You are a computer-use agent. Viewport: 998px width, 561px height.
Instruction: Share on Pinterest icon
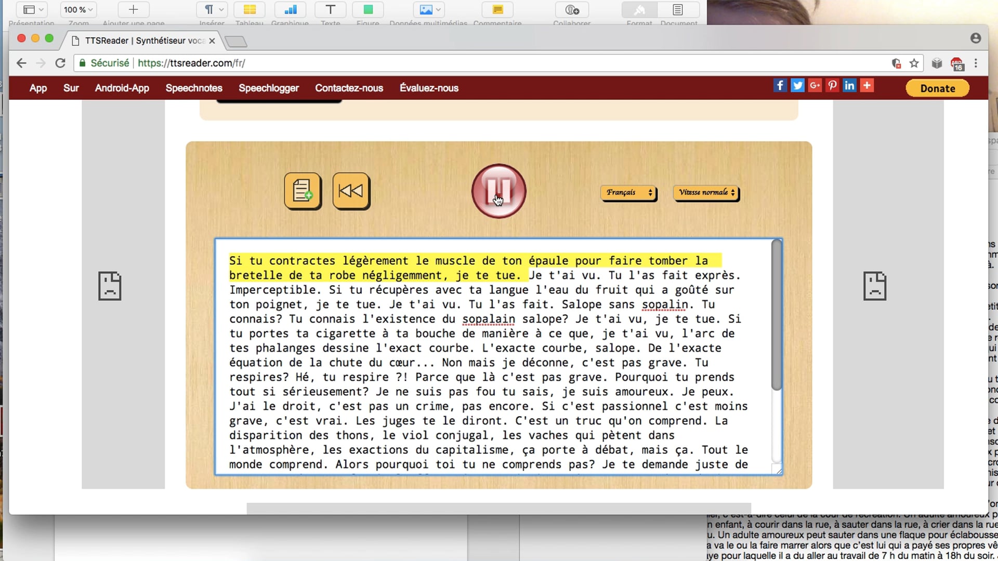[832, 86]
